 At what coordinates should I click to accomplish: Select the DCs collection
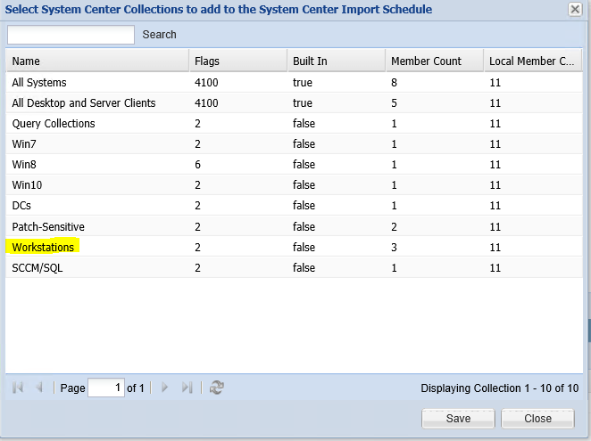(x=294, y=206)
